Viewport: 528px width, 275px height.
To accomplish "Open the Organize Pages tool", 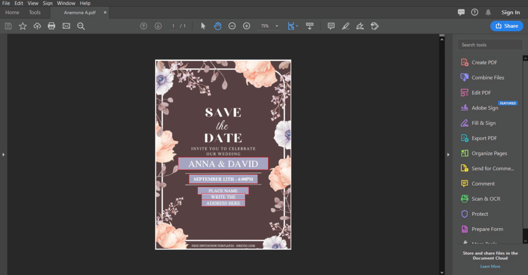I will click(x=489, y=153).
